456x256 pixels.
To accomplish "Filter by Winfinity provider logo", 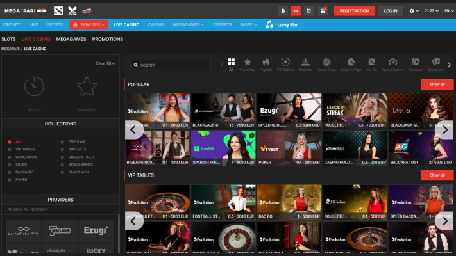I will click(24, 231).
